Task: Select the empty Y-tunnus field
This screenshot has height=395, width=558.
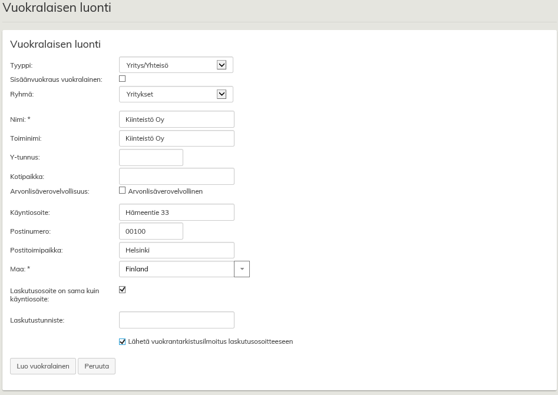Action: (x=151, y=157)
